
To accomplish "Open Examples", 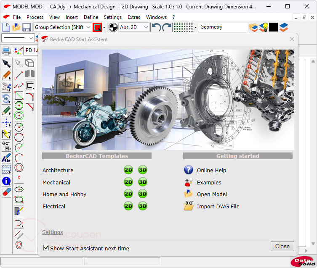I will point(209,182).
